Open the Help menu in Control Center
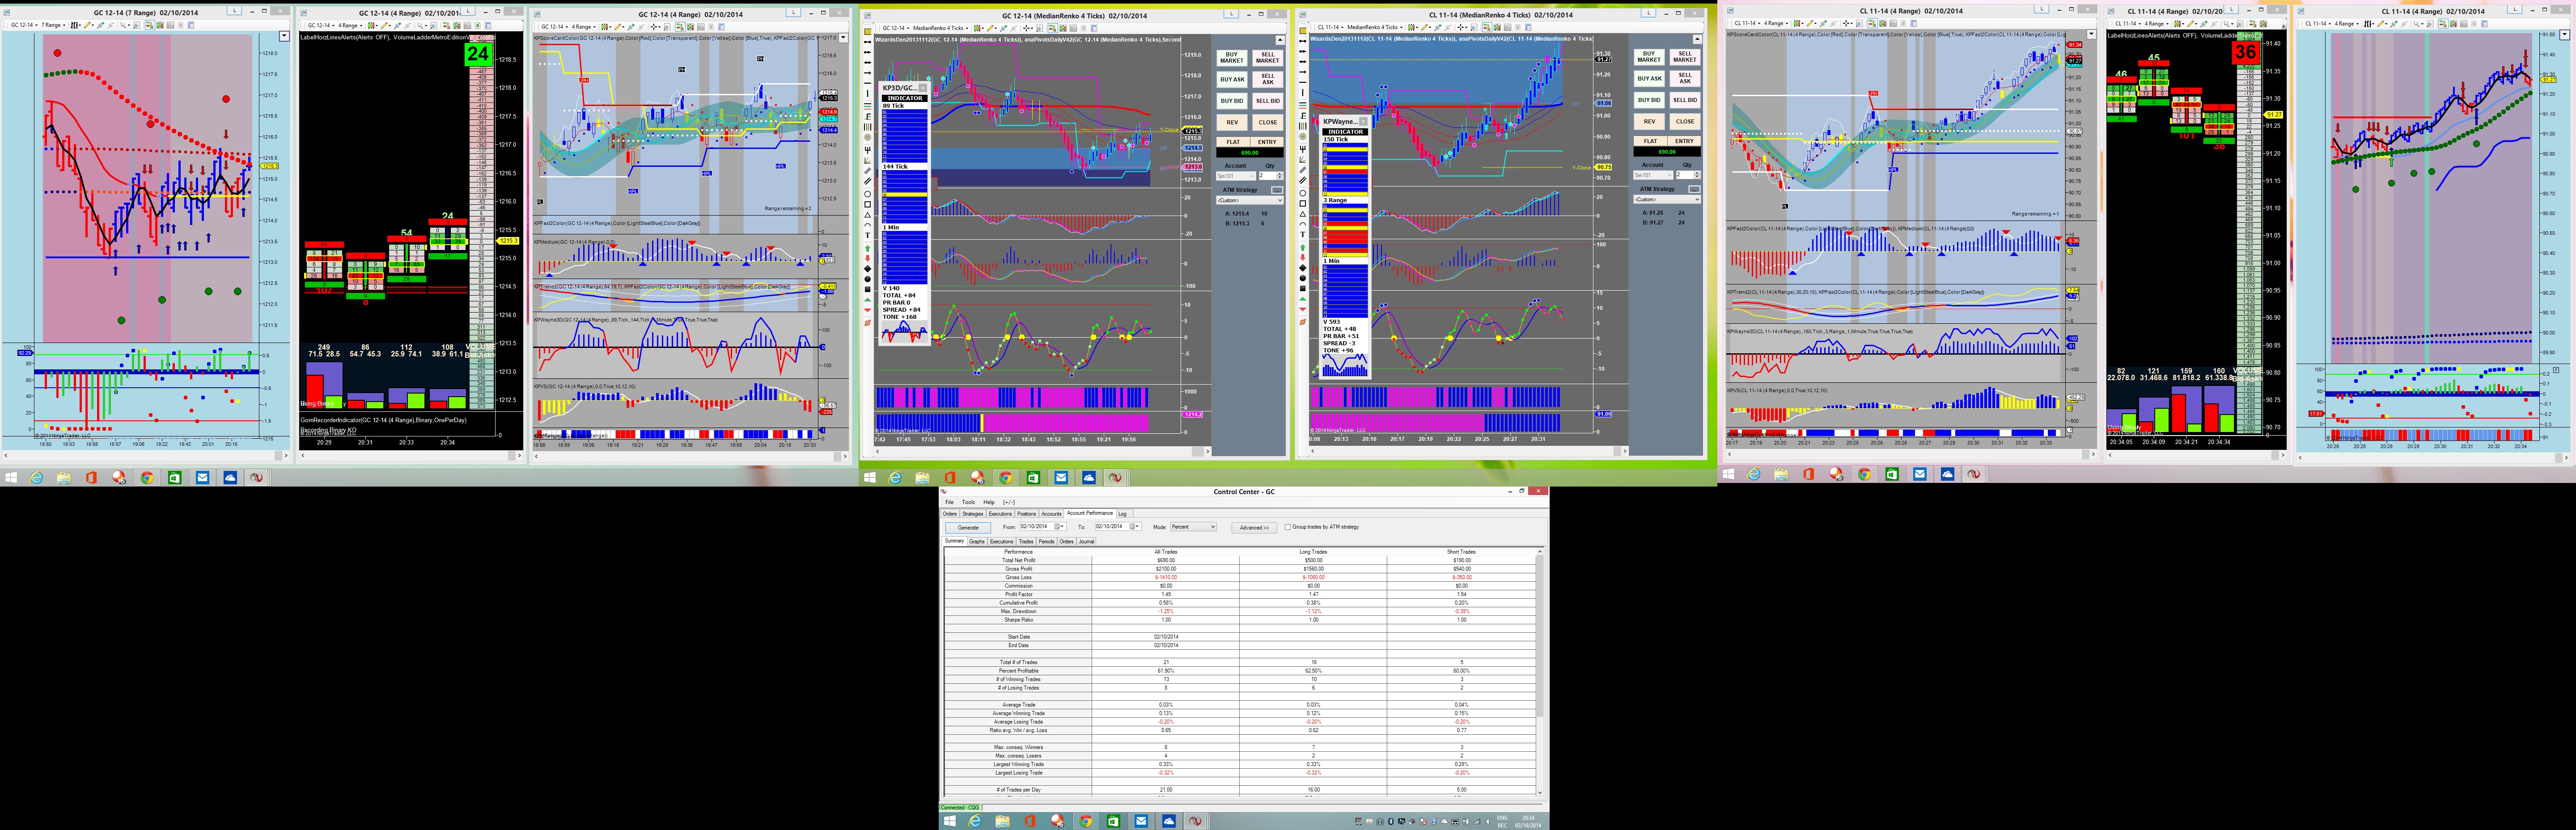 (989, 502)
